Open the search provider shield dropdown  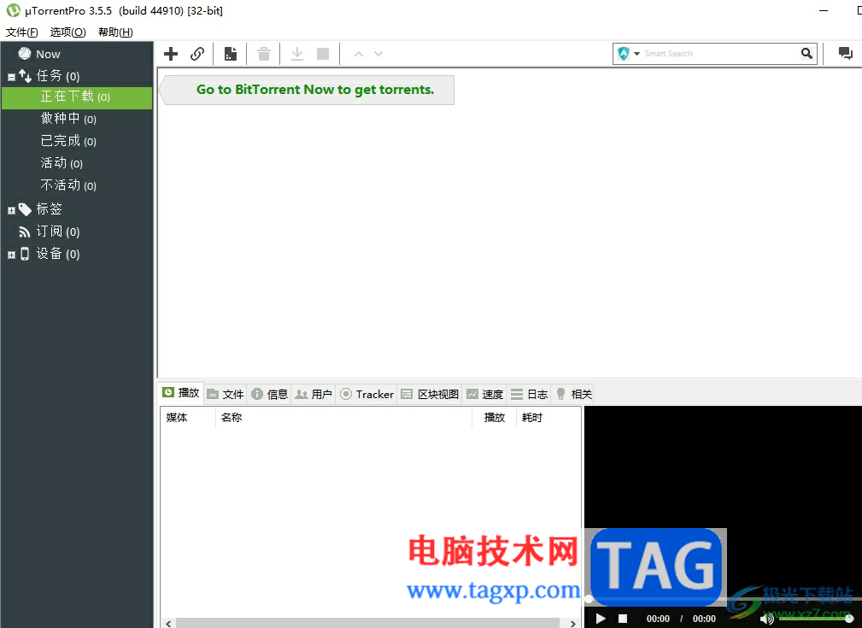[629, 53]
